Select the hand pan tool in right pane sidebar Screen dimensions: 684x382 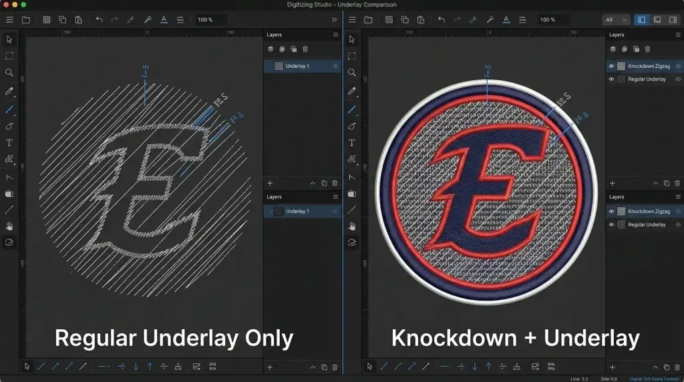(351, 226)
